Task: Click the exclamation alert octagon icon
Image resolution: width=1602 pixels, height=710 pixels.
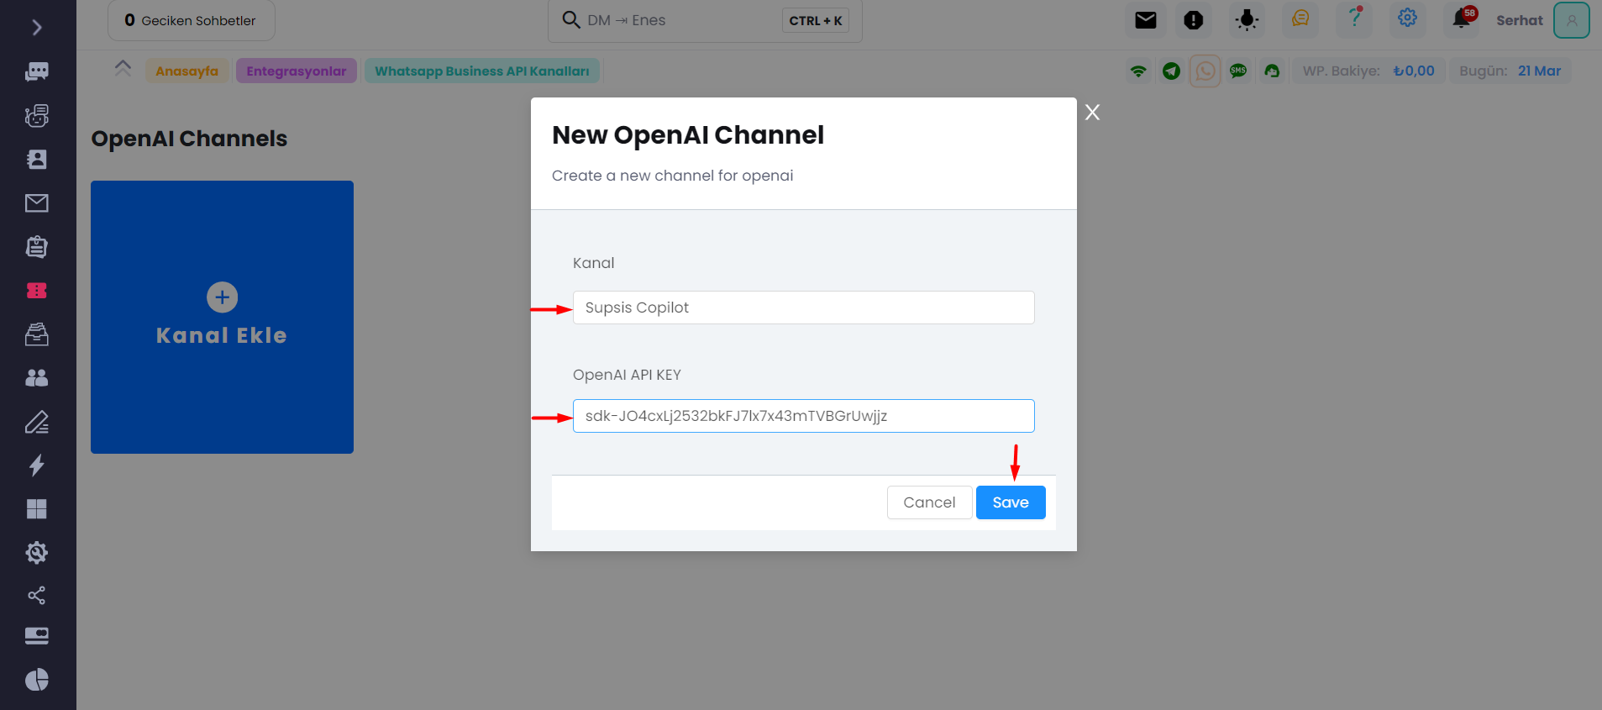Action: (x=1194, y=20)
